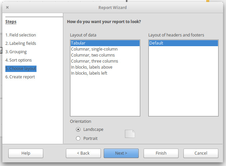Proceed with the Next button

(x=121, y=153)
